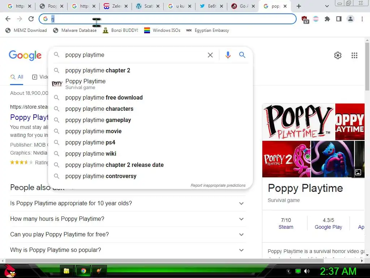Go forward with the browser arrow
This screenshot has width=370, height=278.
pos(20,19)
